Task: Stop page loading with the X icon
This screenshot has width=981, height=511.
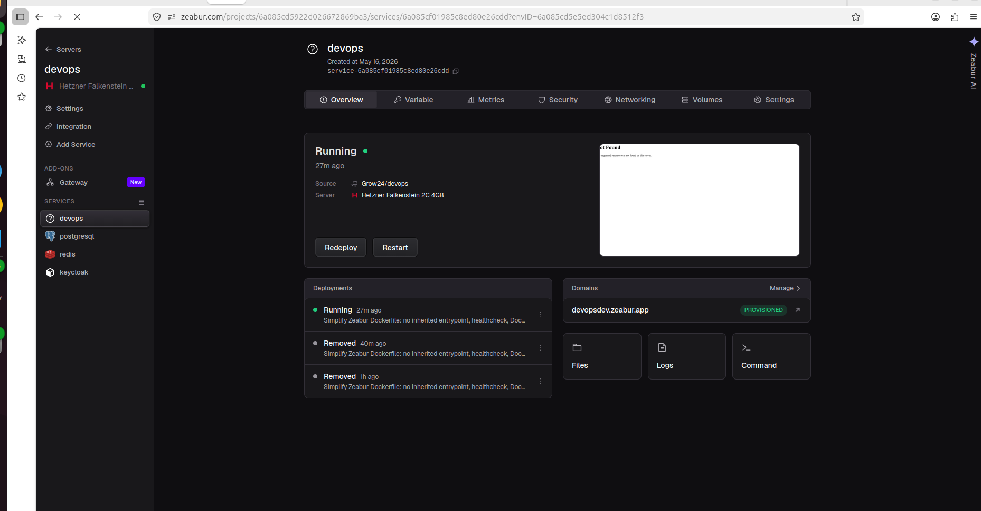Action: tap(77, 17)
